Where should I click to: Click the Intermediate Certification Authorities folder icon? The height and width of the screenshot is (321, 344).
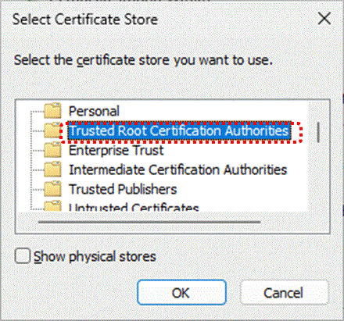[x=52, y=169]
